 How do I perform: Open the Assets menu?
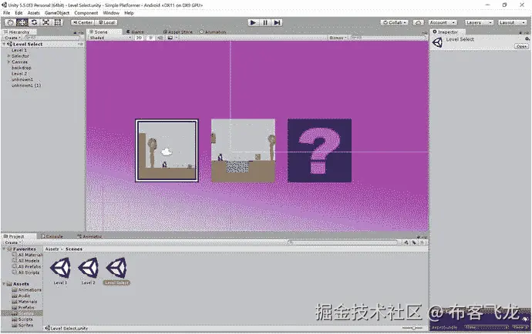pyautogui.click(x=34, y=13)
